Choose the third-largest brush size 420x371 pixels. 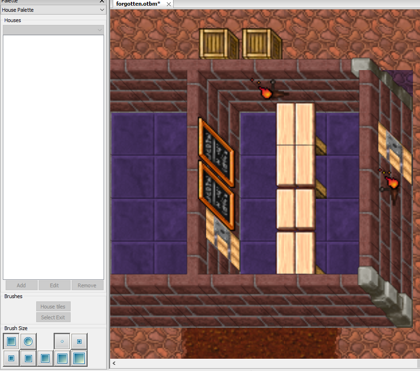pyautogui.click(x=45, y=358)
